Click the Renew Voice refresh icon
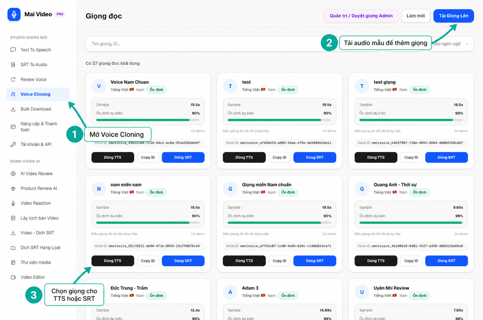483x320 pixels. coord(13,79)
